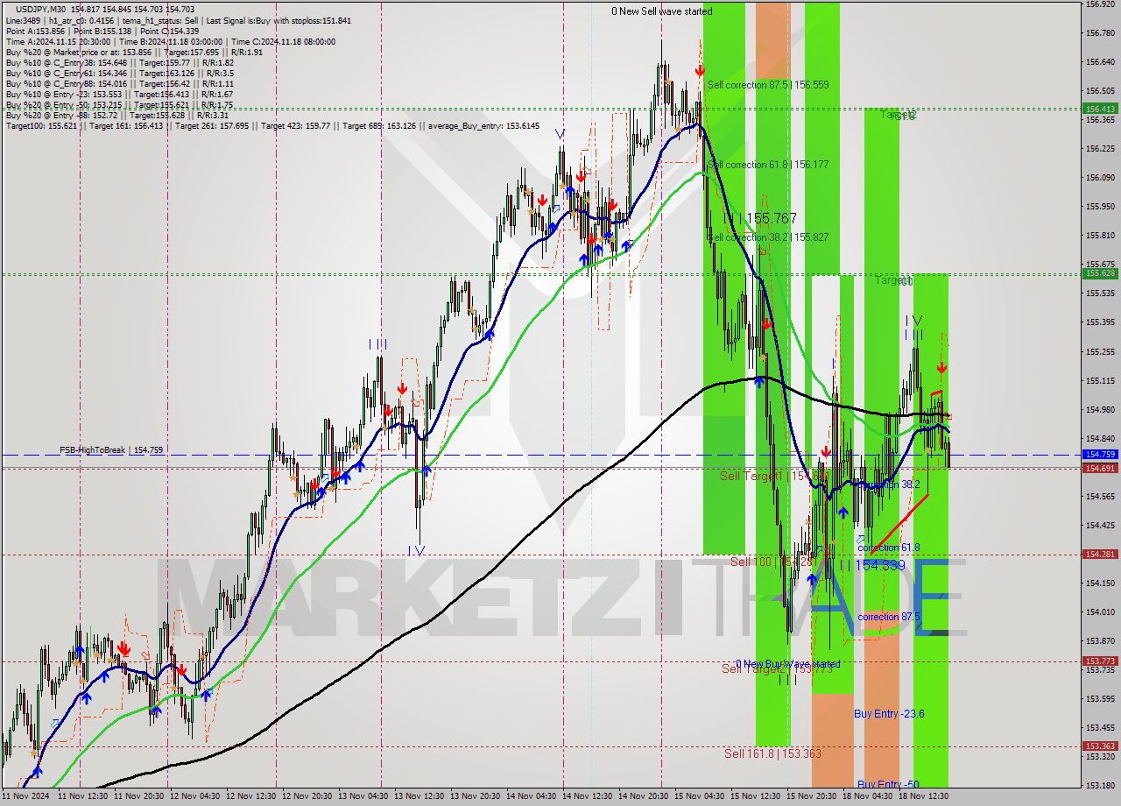Click the red 153.772 price tag

click(1100, 661)
